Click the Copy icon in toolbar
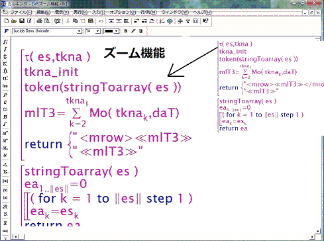The image size is (324, 241). click(75, 21)
